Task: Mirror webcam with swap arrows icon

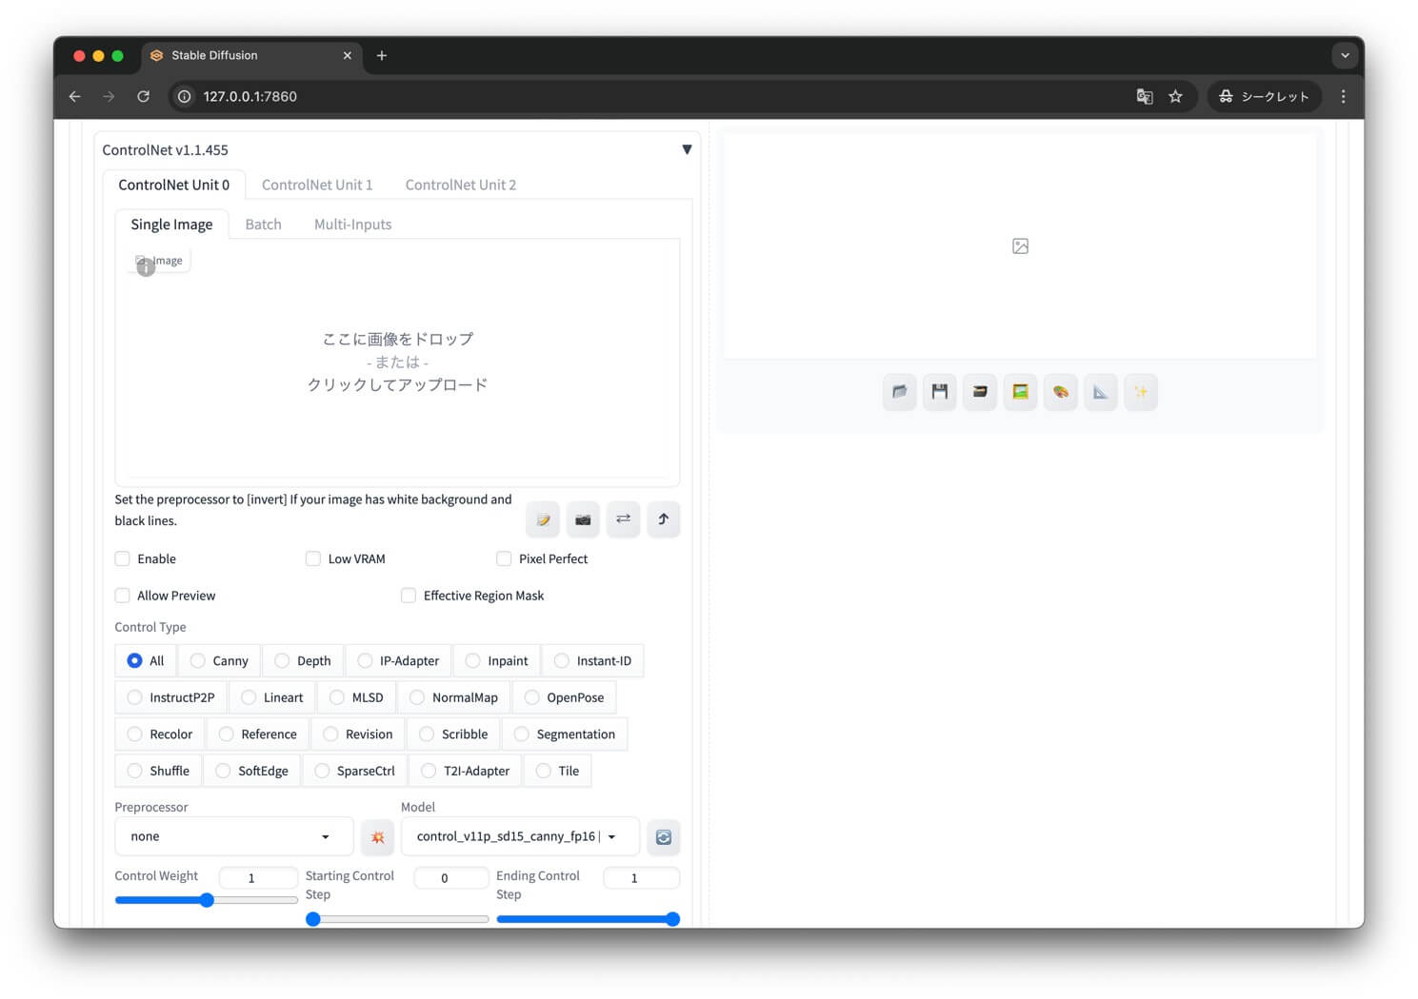Action: coord(623,519)
